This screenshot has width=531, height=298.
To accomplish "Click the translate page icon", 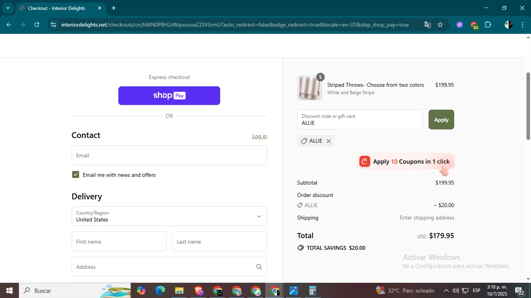I will (428, 25).
